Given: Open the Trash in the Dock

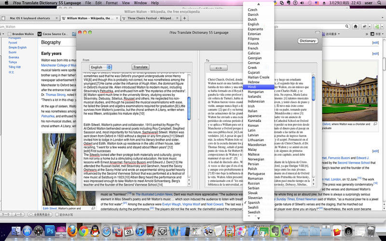Looking at the screenshot, I should [371, 231].
